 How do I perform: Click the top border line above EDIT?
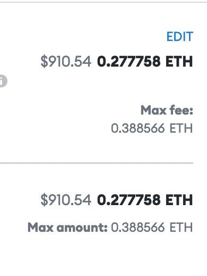[103, 2]
